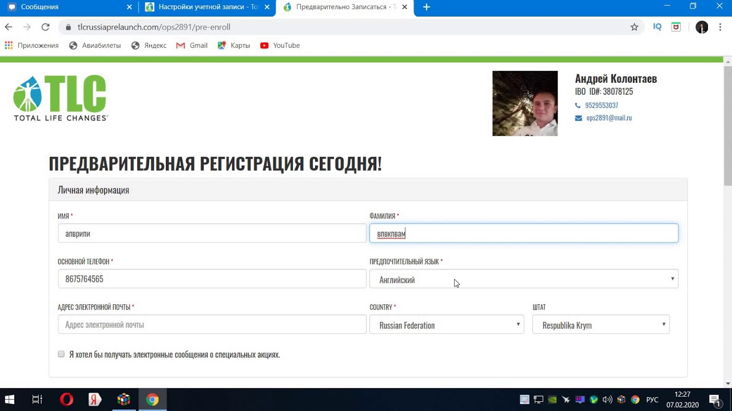
Task: Click the Основной телефон field
Action: click(212, 279)
